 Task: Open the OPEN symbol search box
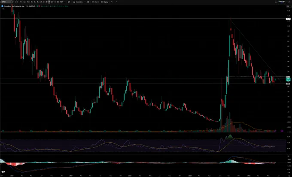[6, 2]
